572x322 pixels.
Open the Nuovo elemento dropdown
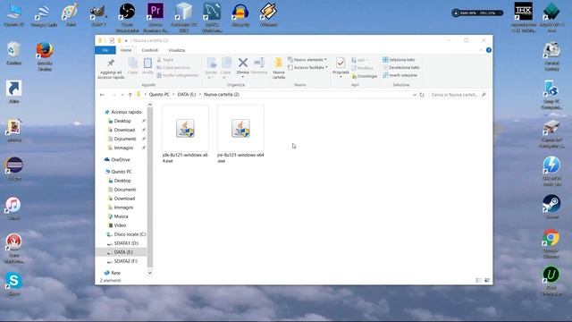click(307, 60)
